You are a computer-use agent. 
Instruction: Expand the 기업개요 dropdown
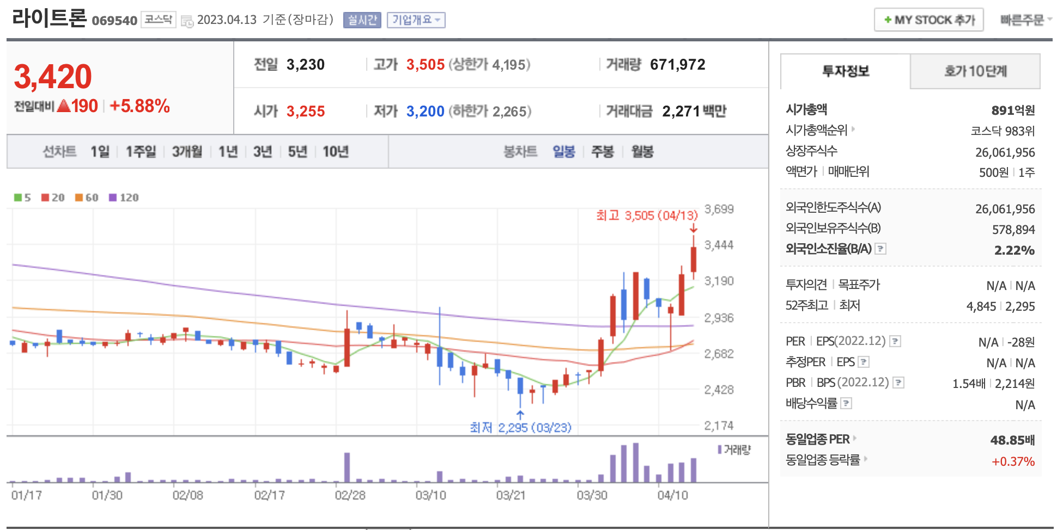pyautogui.click(x=416, y=20)
